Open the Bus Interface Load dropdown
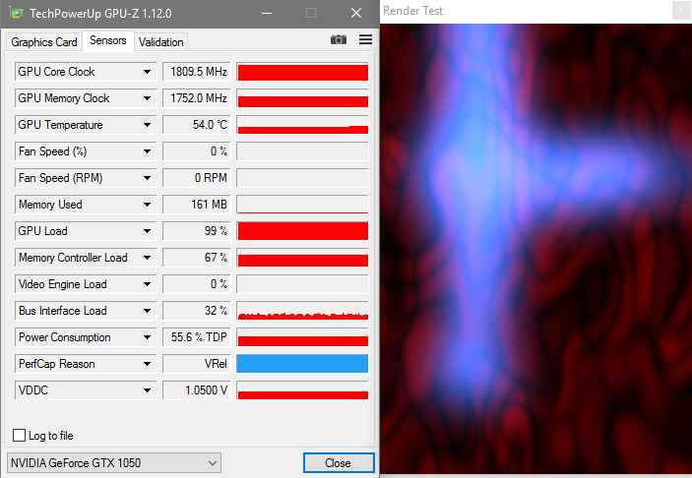Image resolution: width=692 pixels, height=478 pixels. [x=147, y=311]
